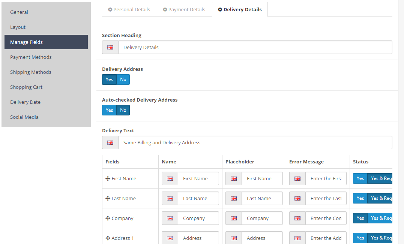Screen dimensions: 404x244
Task: Click the gear icon on Personal Details tab
Action: point(110,9)
